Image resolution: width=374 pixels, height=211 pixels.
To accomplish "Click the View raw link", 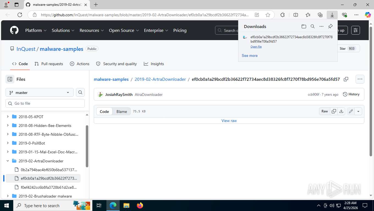I will (x=229, y=121).
